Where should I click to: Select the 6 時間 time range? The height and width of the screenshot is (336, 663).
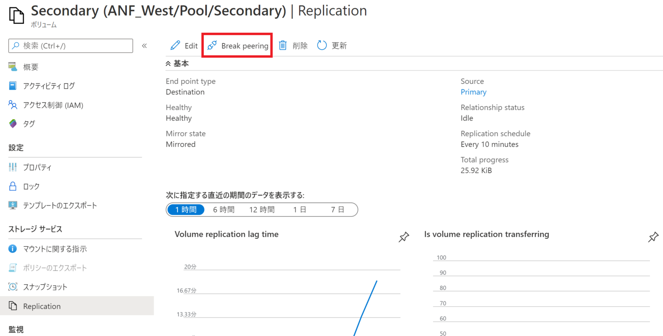(224, 209)
